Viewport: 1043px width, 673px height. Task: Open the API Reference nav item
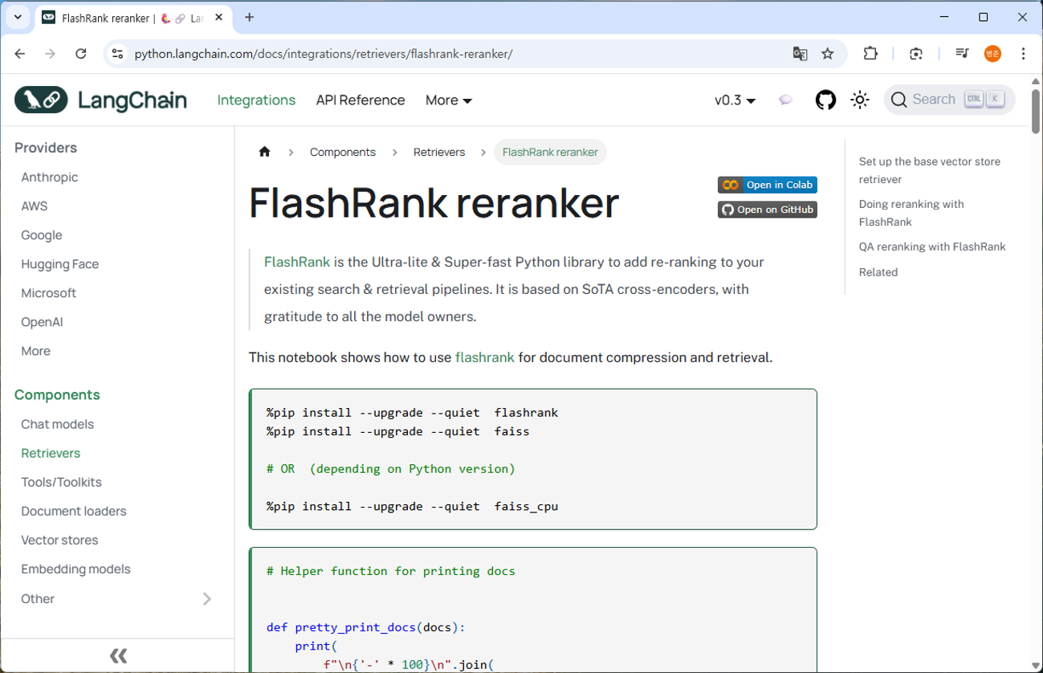coord(361,100)
